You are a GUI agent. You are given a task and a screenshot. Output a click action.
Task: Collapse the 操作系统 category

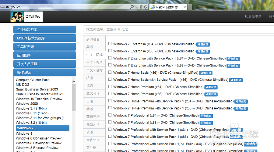click(x=45, y=72)
